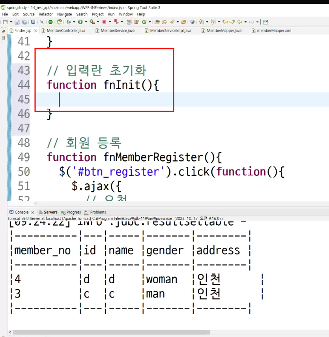
Task: Click console scrollbar left arrow
Action: [10, 332]
